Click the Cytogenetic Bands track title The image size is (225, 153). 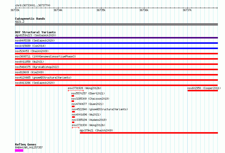coord(30,19)
